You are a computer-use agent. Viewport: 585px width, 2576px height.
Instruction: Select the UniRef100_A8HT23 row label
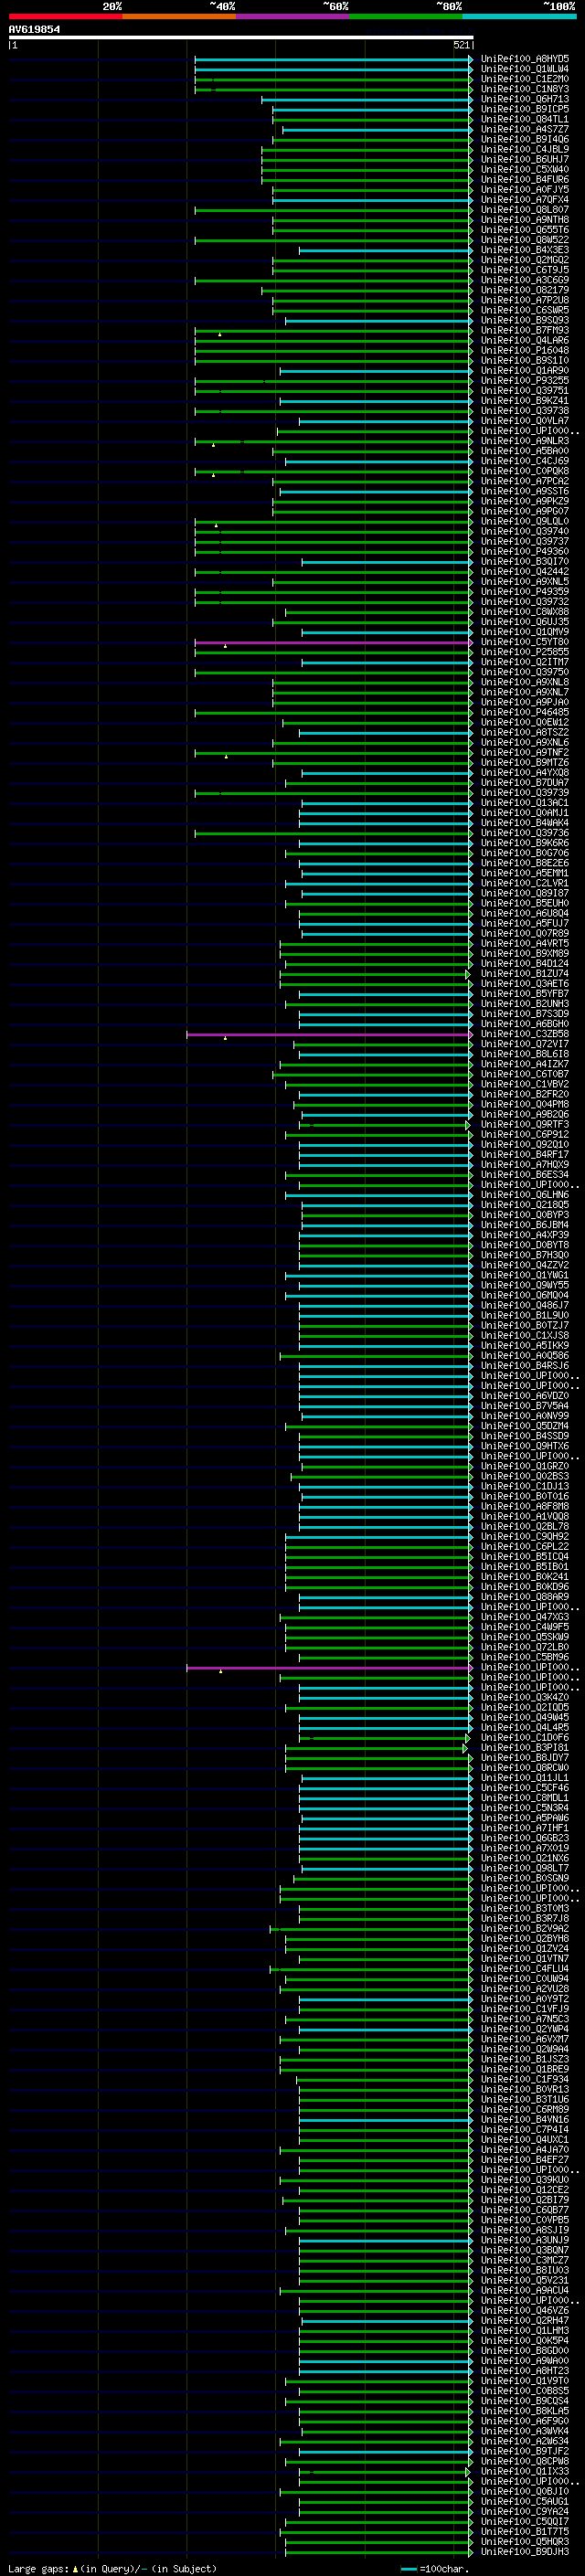coord(525,2371)
